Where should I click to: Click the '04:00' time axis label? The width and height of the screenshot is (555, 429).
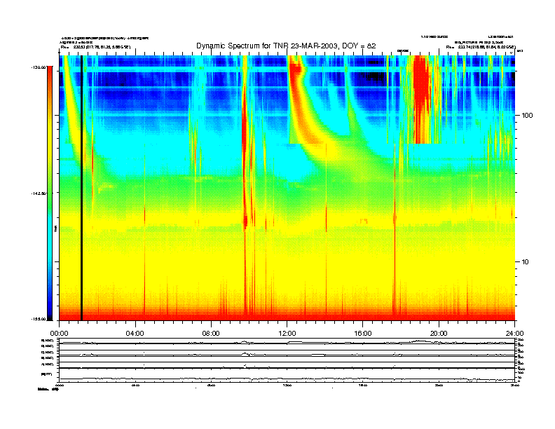pyautogui.click(x=135, y=334)
